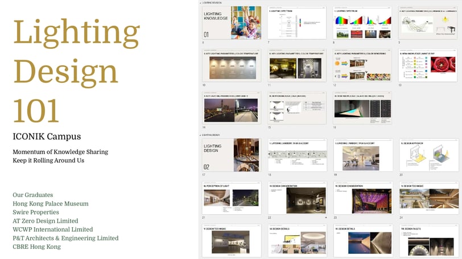Screen dimensions: 462x259
Task: Select slide 10 color temperature wall lights
Action: [232, 65]
